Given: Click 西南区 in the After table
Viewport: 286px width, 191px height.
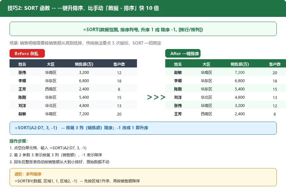Looking at the screenshot, I should tap(207, 114).
